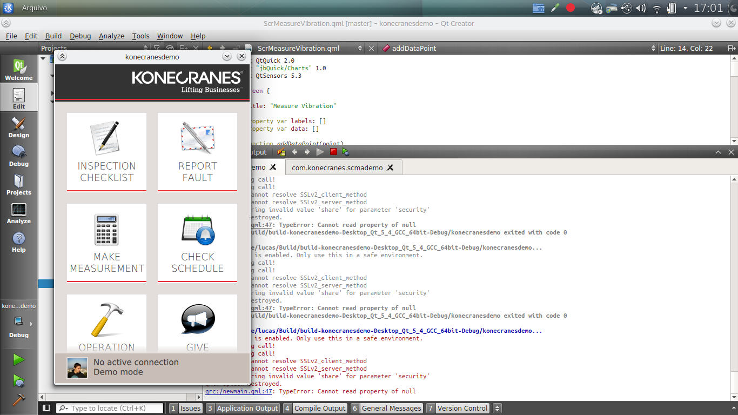The width and height of the screenshot is (738, 415).
Task: Open the Wi-Fi network tray icon
Action: 657,8
